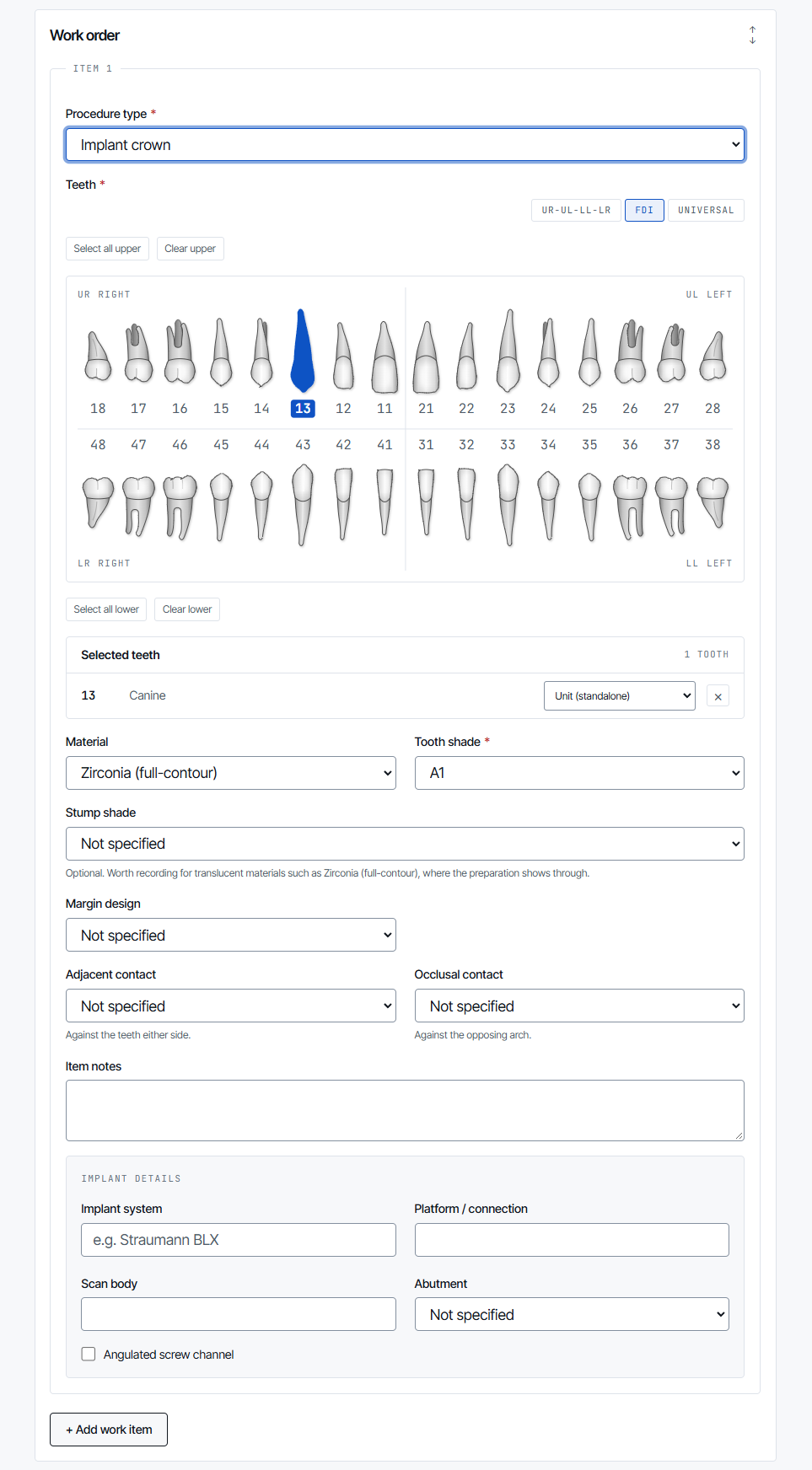
Task: Focus the Platform / connection field
Action: (572, 1240)
